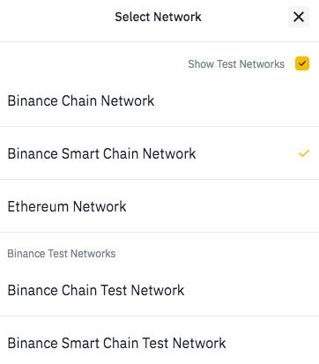This screenshot has height=364, width=319.
Task: Toggle the yellow test networks checkbox
Action: coord(302,63)
